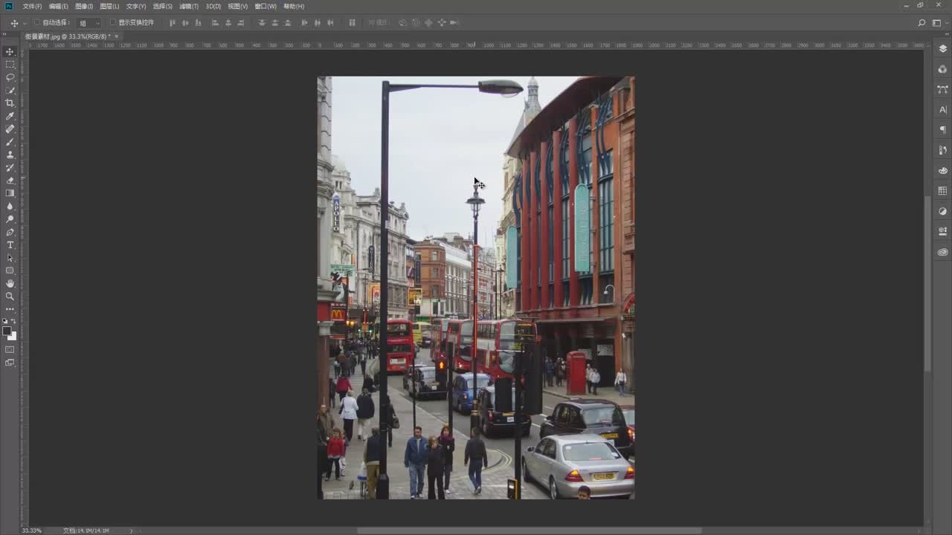Select the Lasso tool
This screenshot has width=952, height=535.
[x=10, y=77]
